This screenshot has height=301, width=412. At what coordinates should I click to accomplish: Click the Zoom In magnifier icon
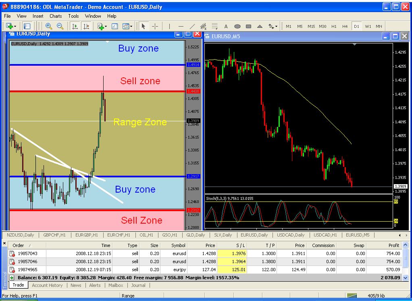coord(48,26)
